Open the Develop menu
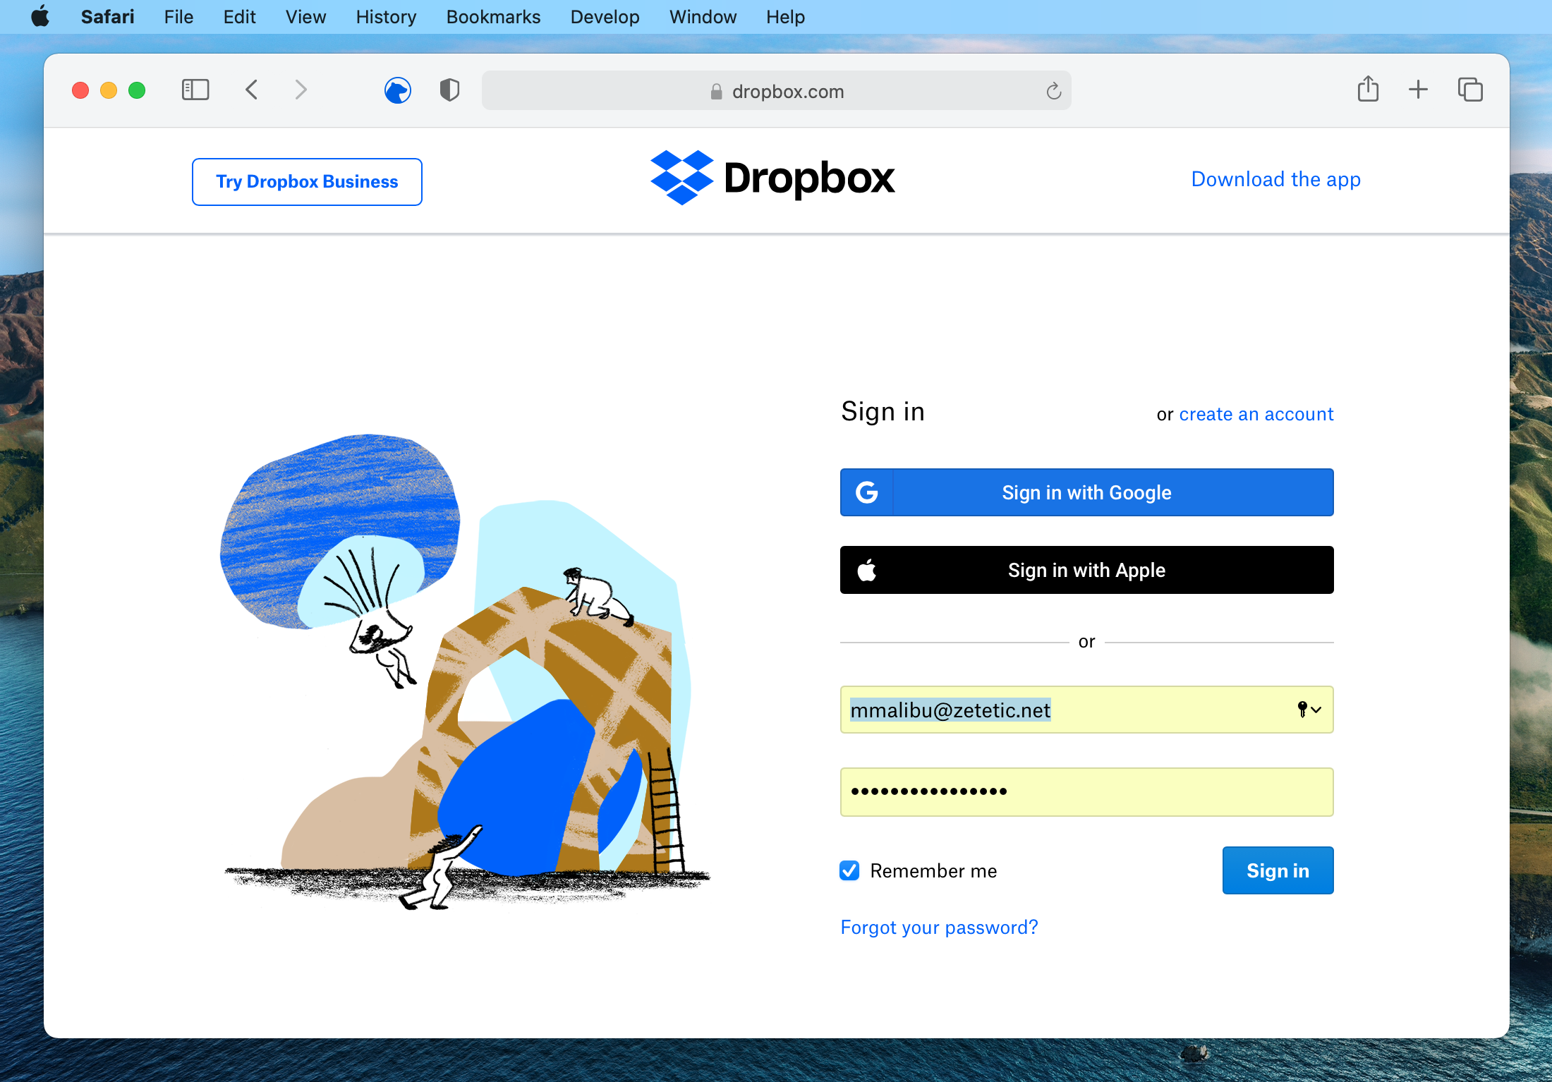This screenshot has width=1552, height=1082. [605, 17]
